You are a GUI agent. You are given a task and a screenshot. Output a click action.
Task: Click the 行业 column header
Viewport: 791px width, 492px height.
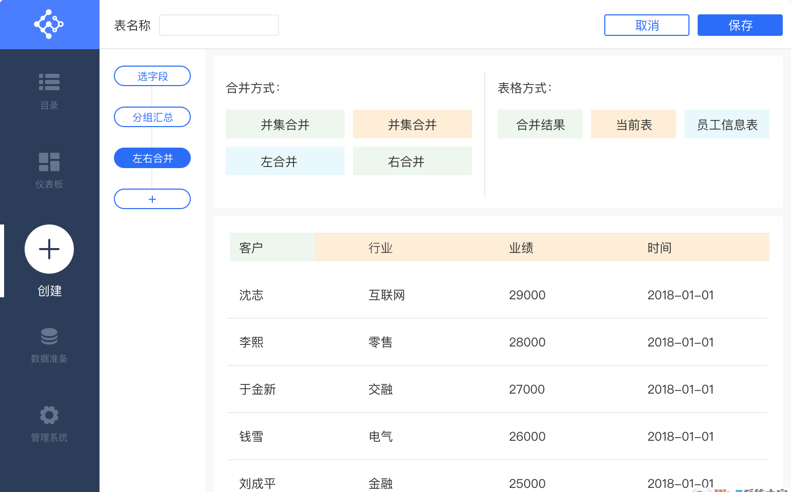tap(381, 248)
